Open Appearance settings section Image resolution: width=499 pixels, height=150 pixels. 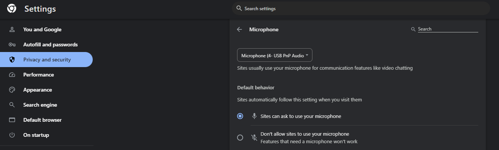tap(46, 90)
